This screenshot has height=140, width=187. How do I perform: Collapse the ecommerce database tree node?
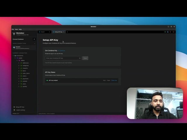point(13,55)
